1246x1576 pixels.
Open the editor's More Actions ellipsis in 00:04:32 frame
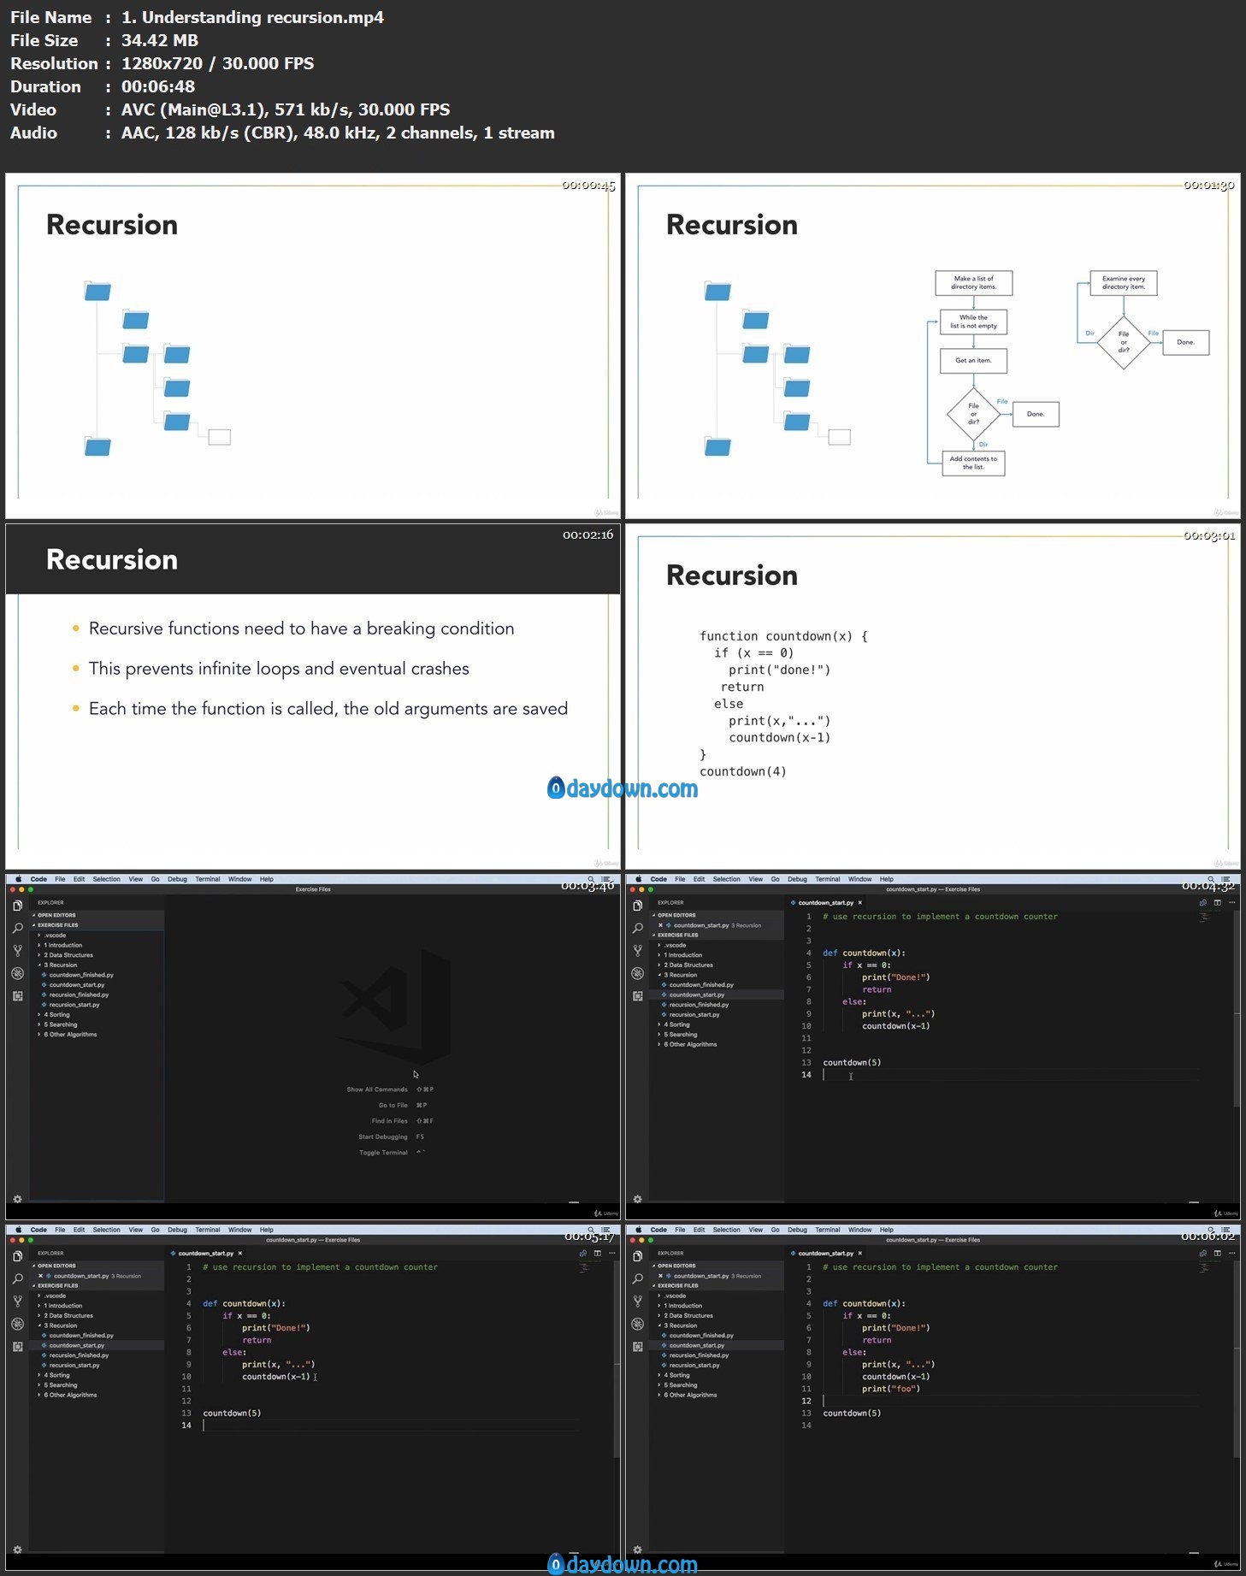tap(1231, 903)
